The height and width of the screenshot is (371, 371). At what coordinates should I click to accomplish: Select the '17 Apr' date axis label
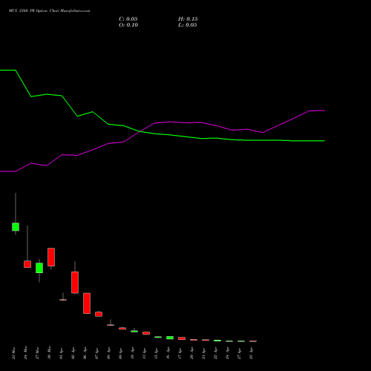pyautogui.click(x=180, y=353)
